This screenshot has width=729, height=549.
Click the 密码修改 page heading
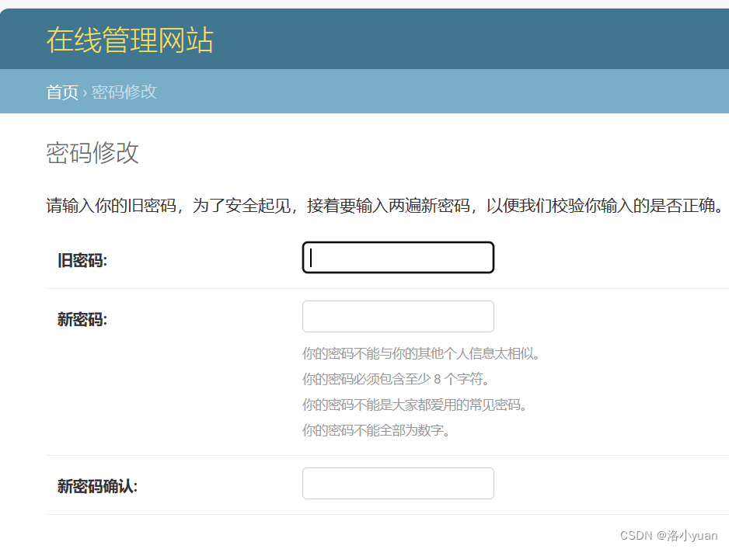[x=92, y=153]
